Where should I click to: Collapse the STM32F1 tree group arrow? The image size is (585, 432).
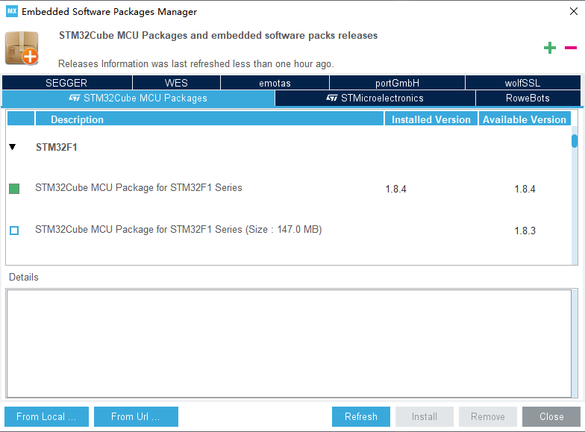12,147
